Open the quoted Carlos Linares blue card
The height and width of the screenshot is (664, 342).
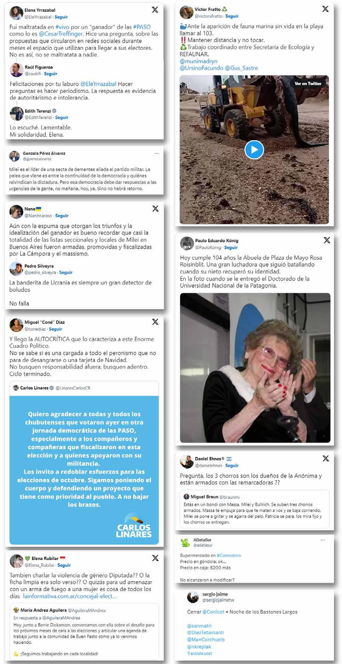click(x=84, y=470)
